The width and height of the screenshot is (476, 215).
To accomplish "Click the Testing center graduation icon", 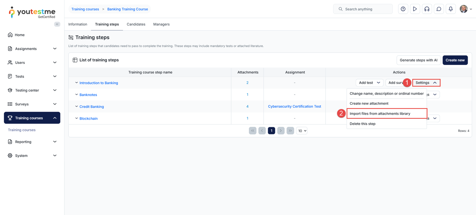I will point(10,90).
